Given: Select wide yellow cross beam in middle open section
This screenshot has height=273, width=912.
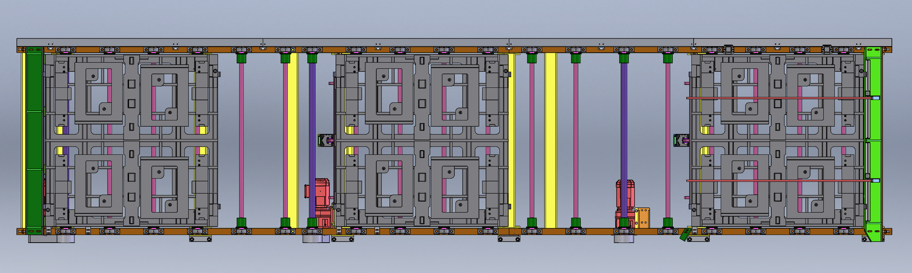Looking at the screenshot, I should pyautogui.click(x=550, y=141).
